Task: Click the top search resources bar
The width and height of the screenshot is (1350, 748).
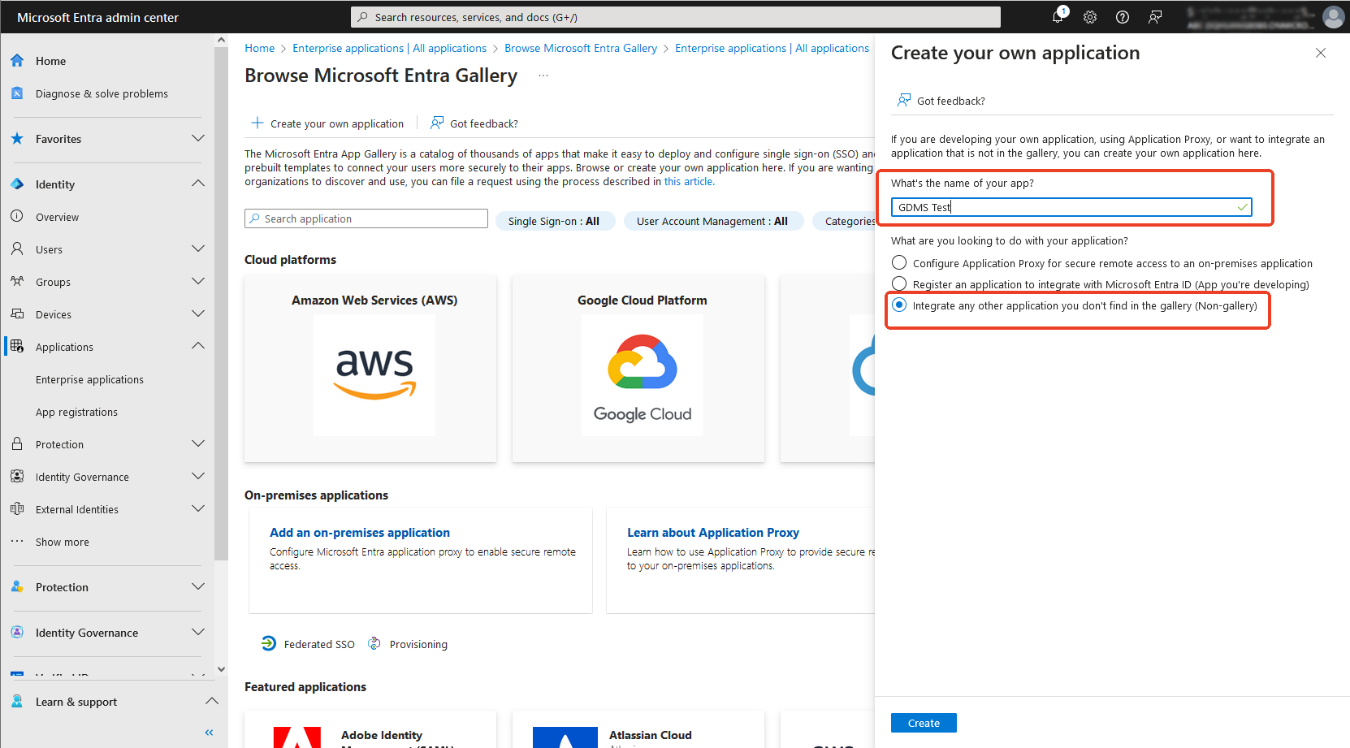Action: pyautogui.click(x=676, y=17)
